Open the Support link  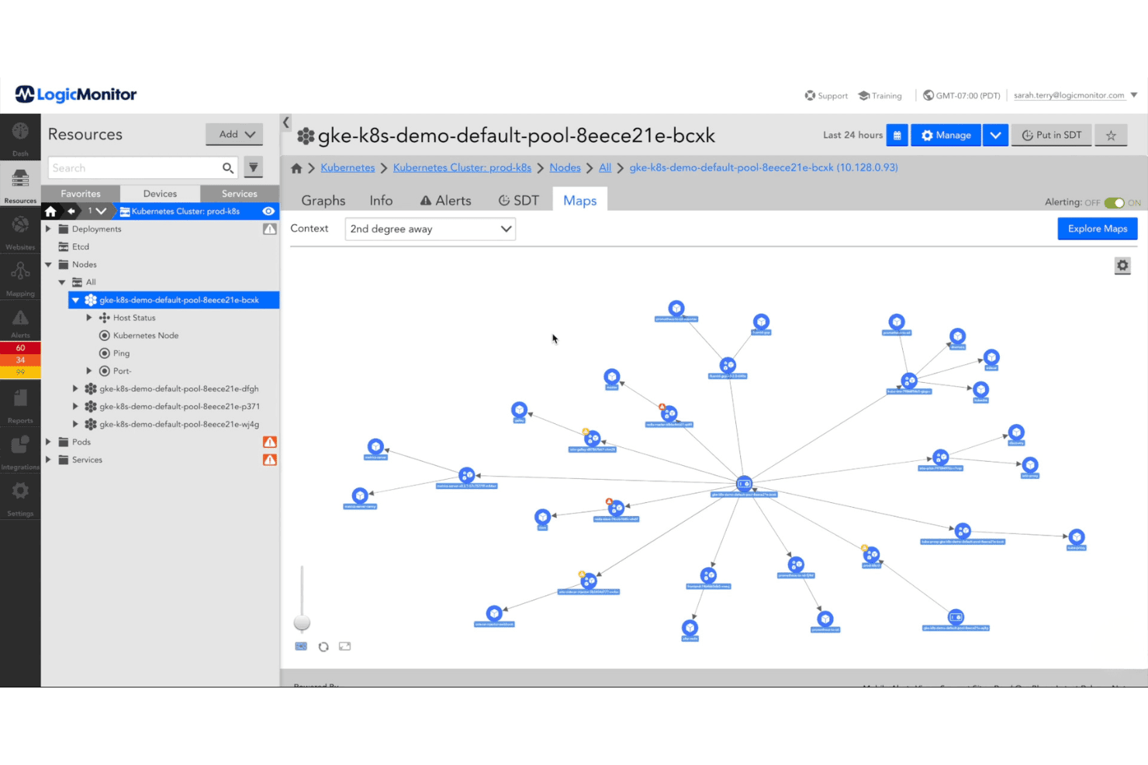click(826, 95)
